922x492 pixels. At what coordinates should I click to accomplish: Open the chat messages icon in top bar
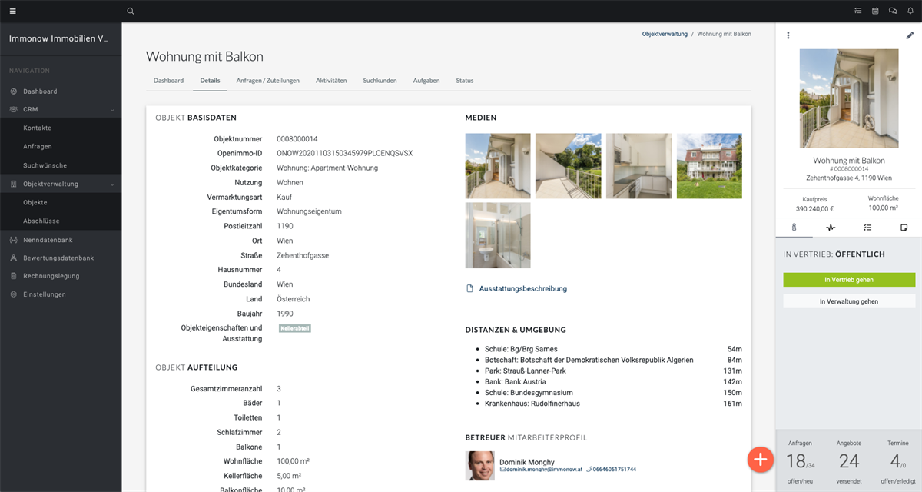[x=892, y=11]
